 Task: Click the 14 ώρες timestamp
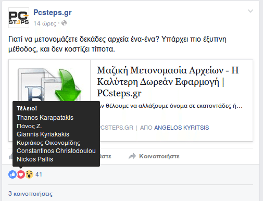click(45, 23)
